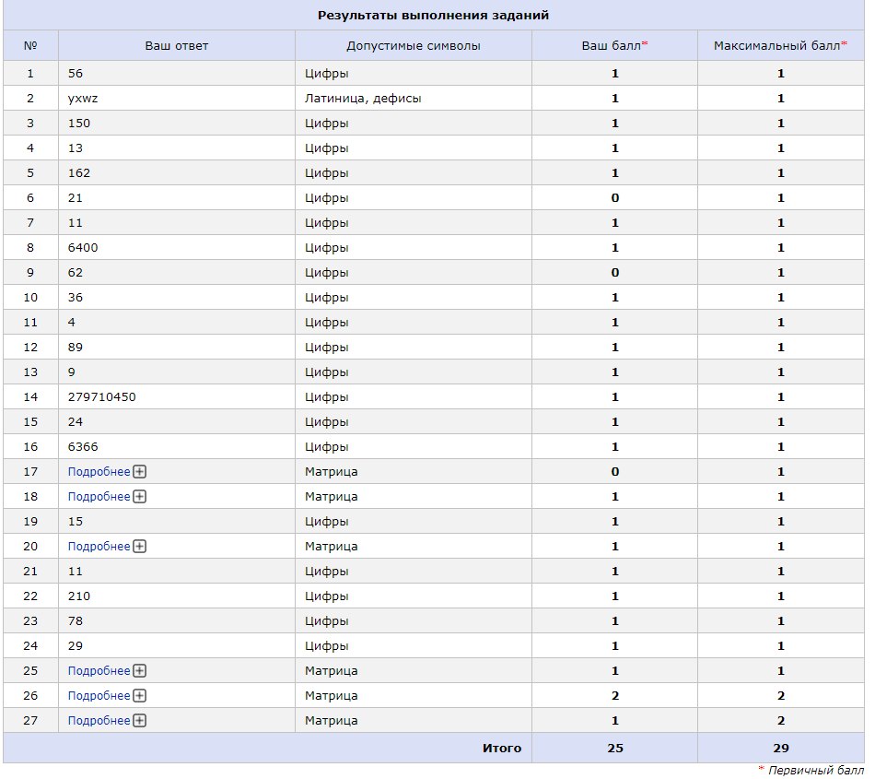Select answer '15' in row 19
875x779 pixels.
click(76, 522)
